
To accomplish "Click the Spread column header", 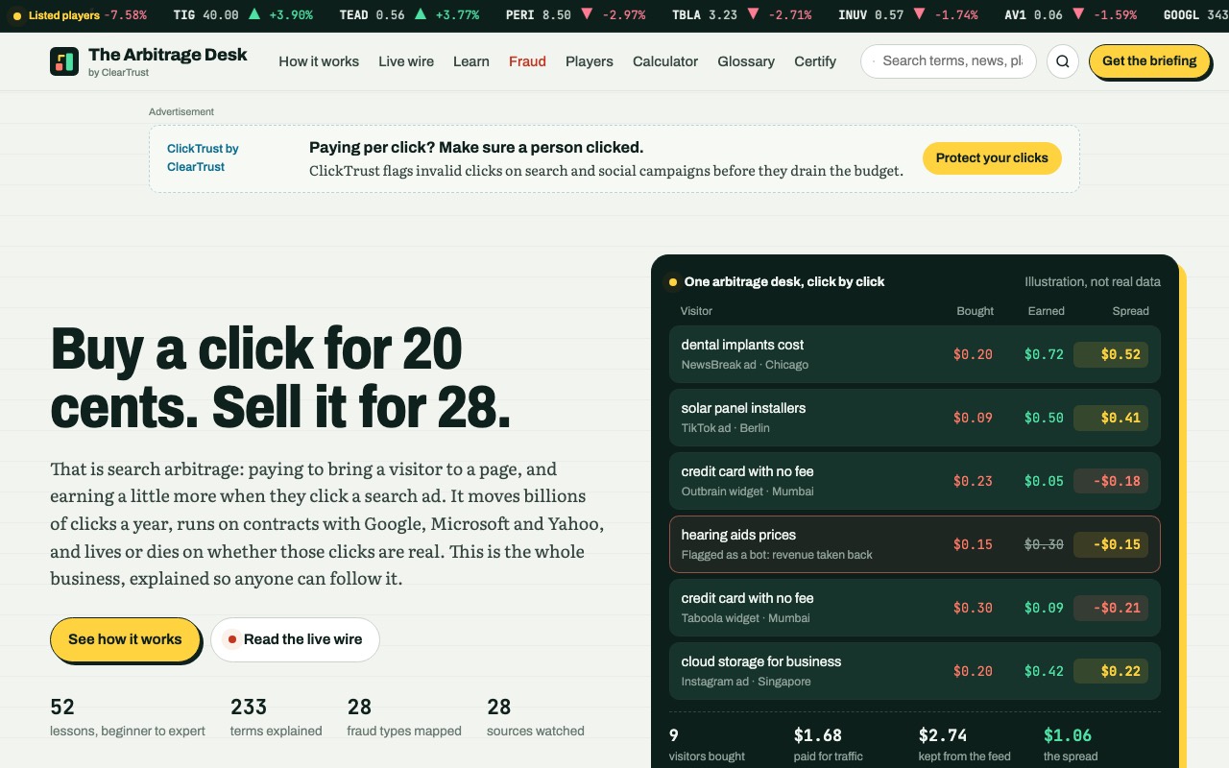I will (1130, 311).
